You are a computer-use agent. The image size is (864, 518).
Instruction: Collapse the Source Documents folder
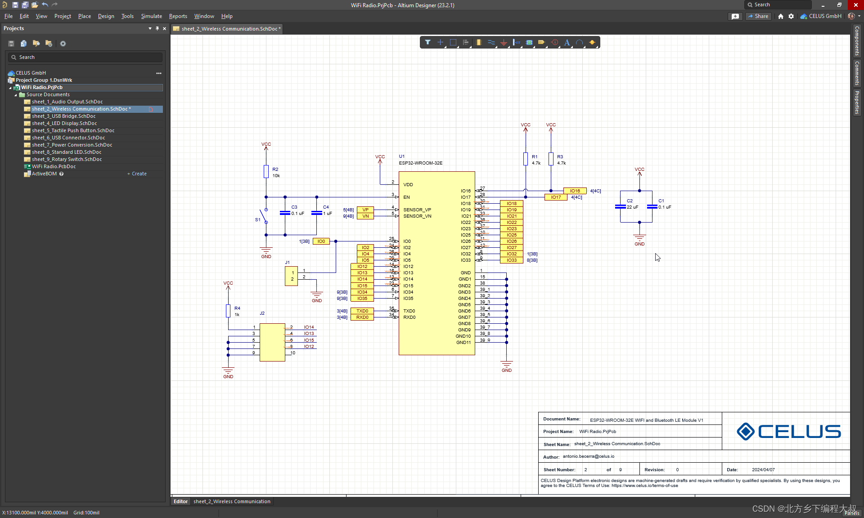pos(16,95)
